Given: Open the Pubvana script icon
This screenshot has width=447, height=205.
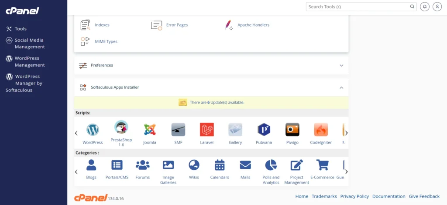Looking at the screenshot, I should [264, 130].
